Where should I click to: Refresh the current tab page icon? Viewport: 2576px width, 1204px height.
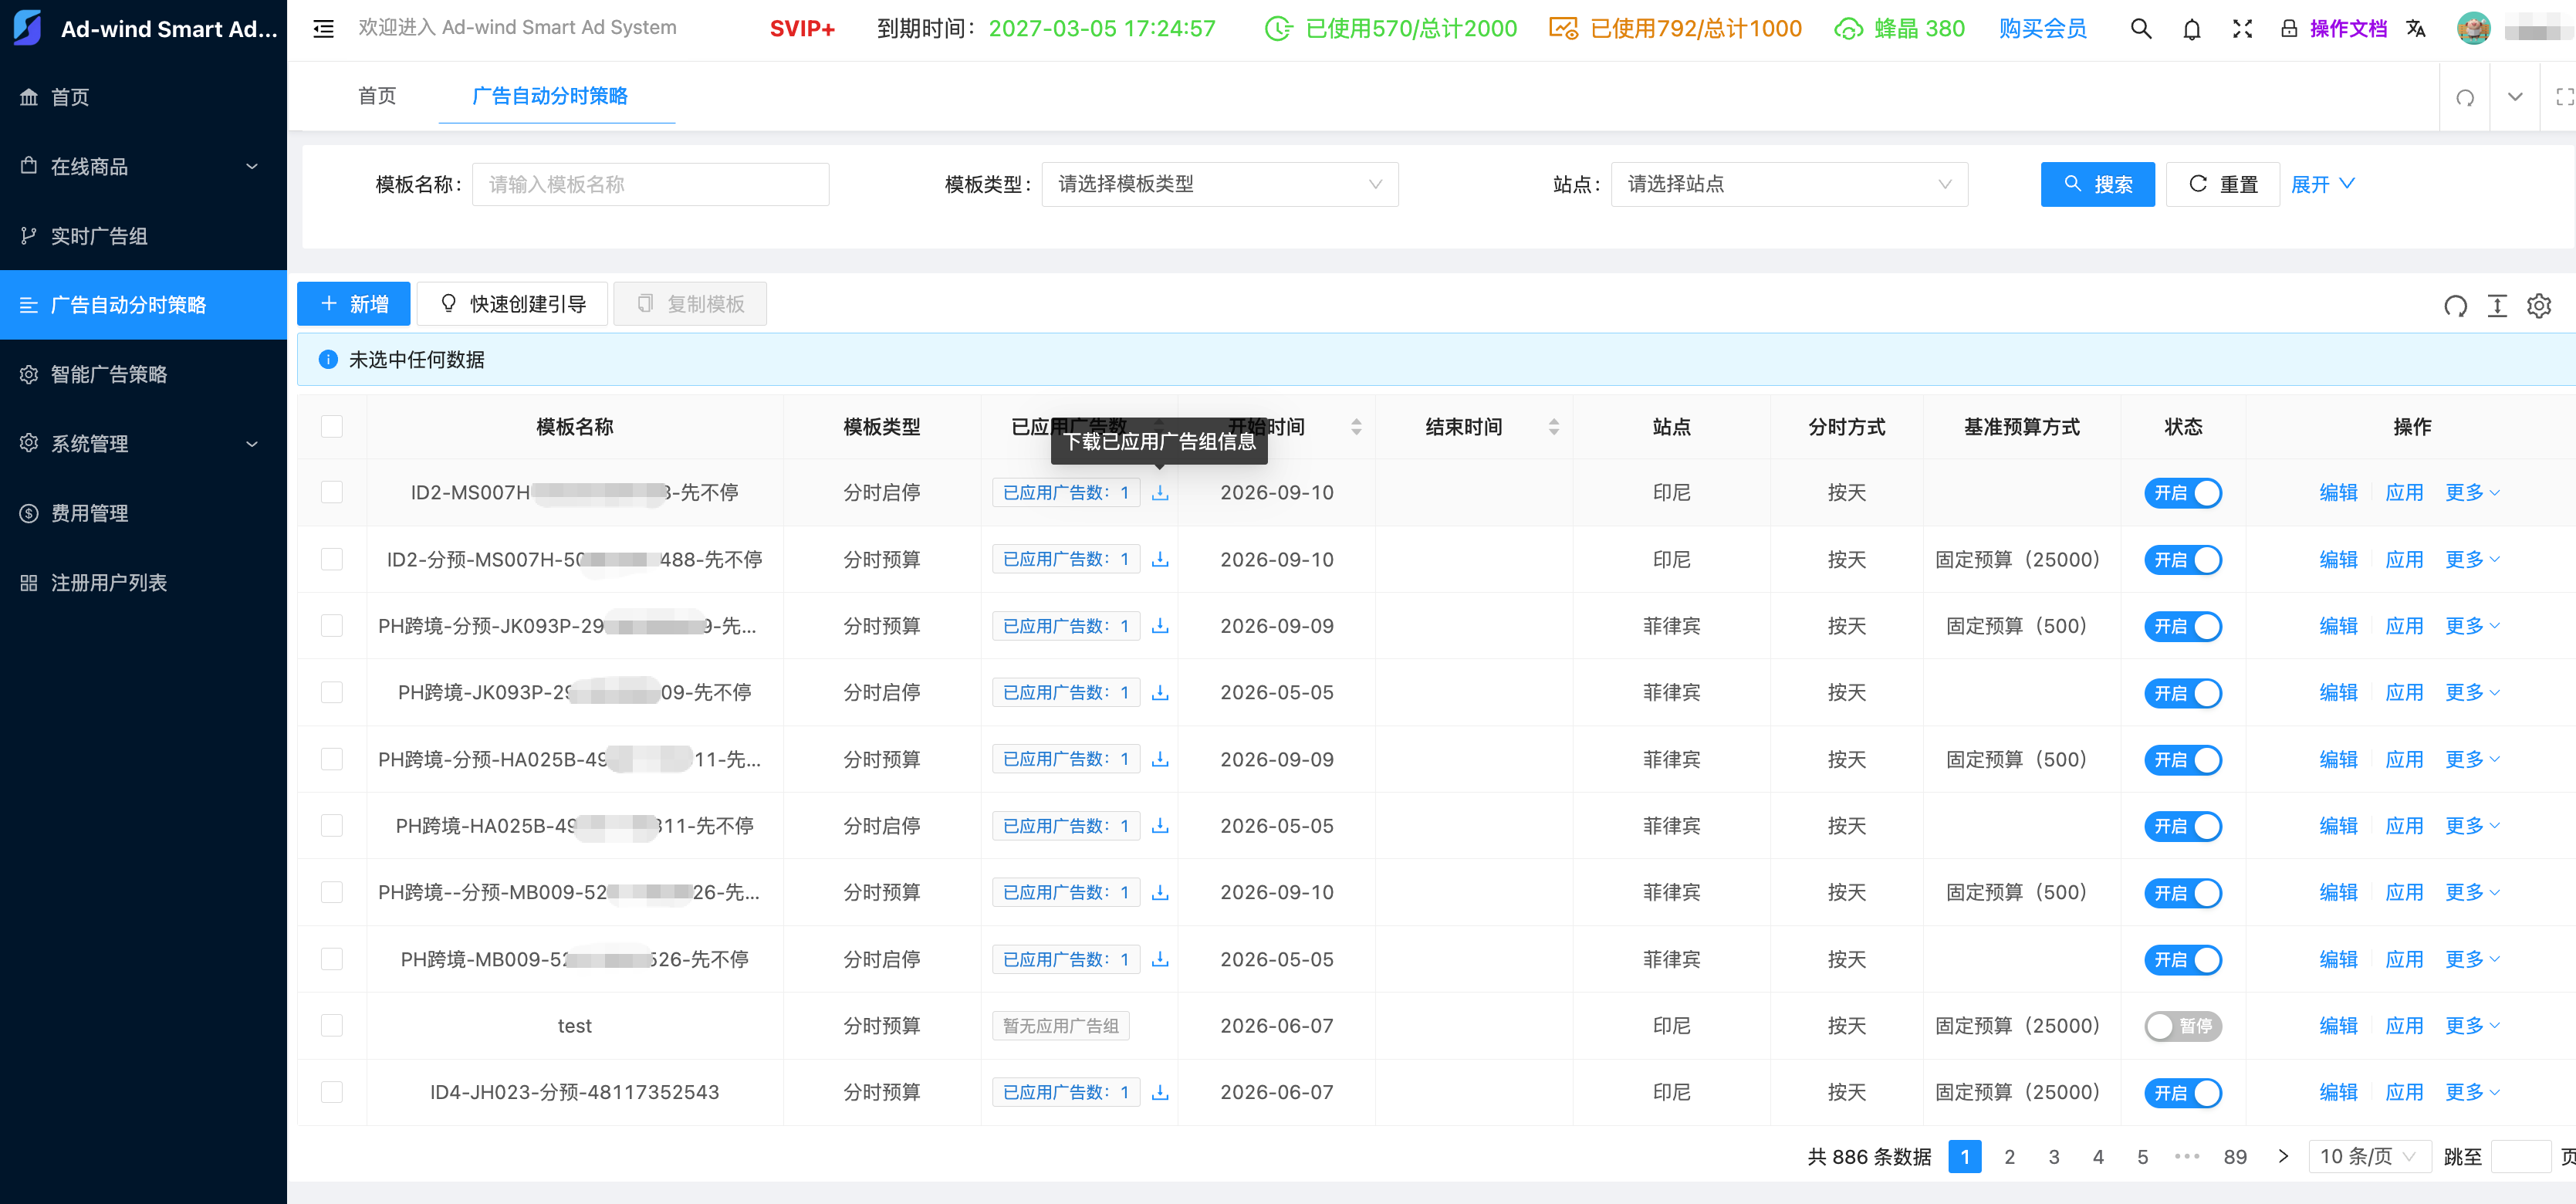coord(2465,97)
